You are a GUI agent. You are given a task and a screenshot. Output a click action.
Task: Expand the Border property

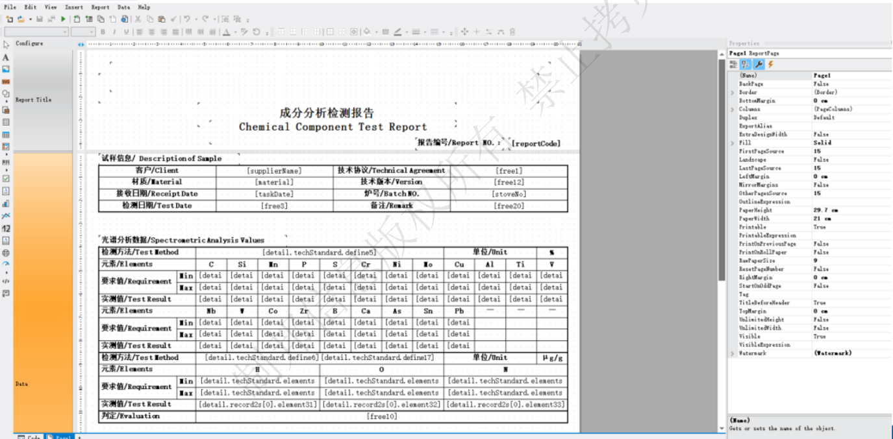coord(733,93)
